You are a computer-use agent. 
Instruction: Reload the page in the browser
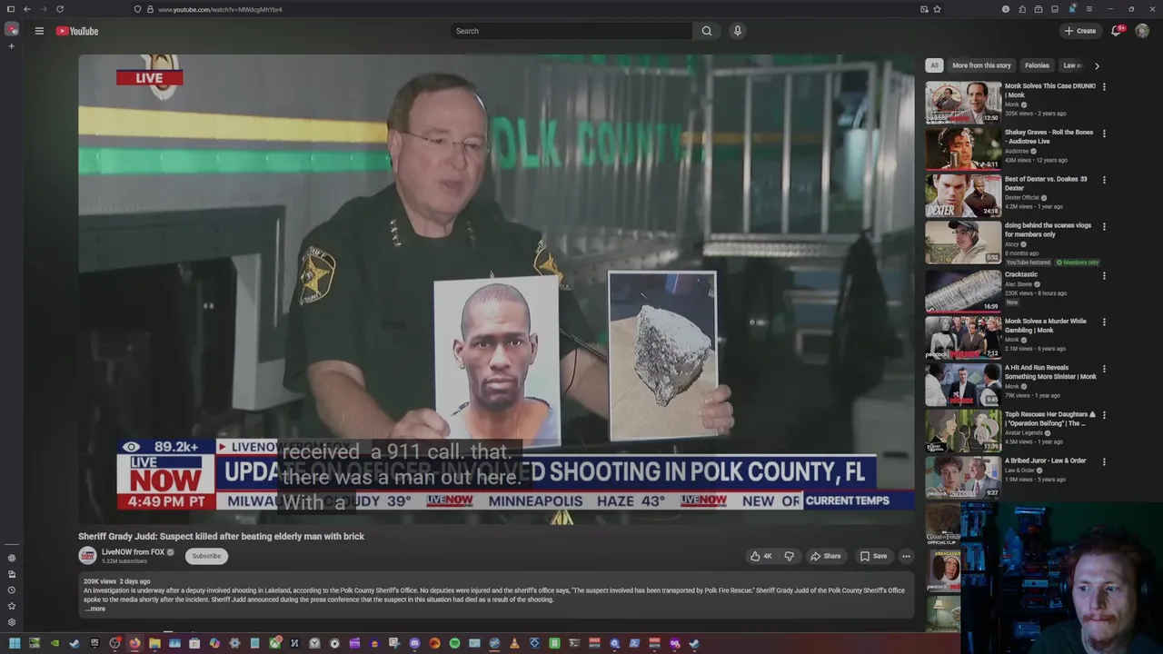60,9
